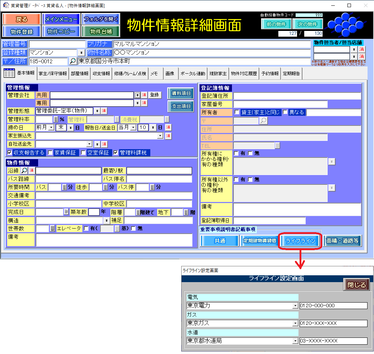Enable the 家賃保証 checkbox
Image resolution: width=374 pixels, height=354 pixels.
click(50, 153)
